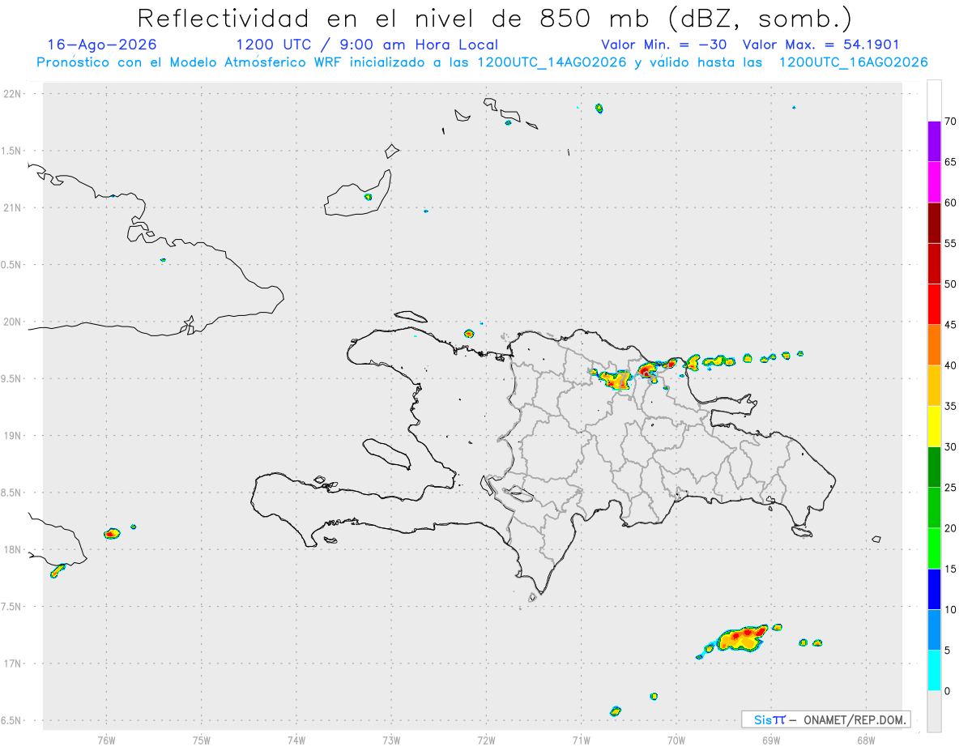Click the gray below-zero colorbar segment
Viewport: 972px width, 751px height.
[x=934, y=711]
